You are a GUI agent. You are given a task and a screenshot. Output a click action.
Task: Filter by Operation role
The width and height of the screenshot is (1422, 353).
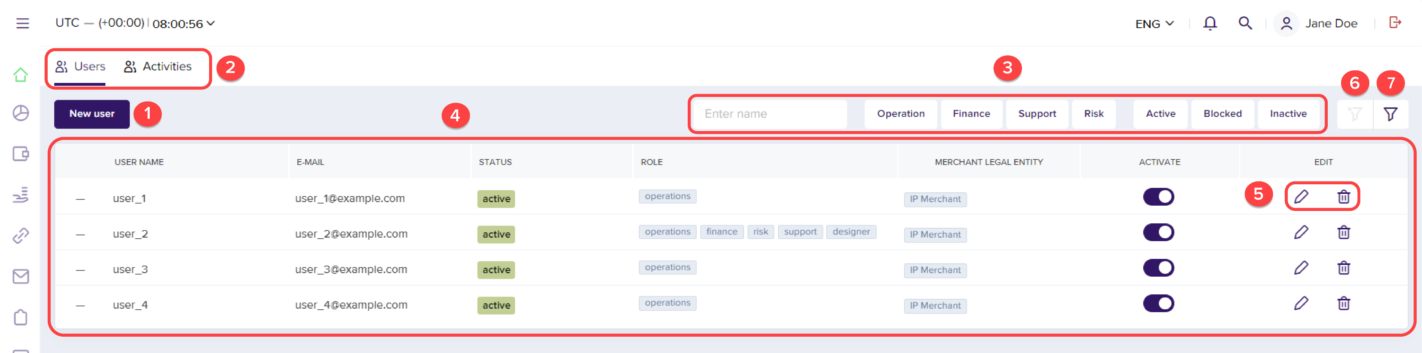(x=900, y=114)
